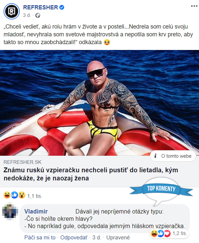Screen dimensions: 199x243
Task: Open Vladimir's commenter profile name
Action: [36, 212]
